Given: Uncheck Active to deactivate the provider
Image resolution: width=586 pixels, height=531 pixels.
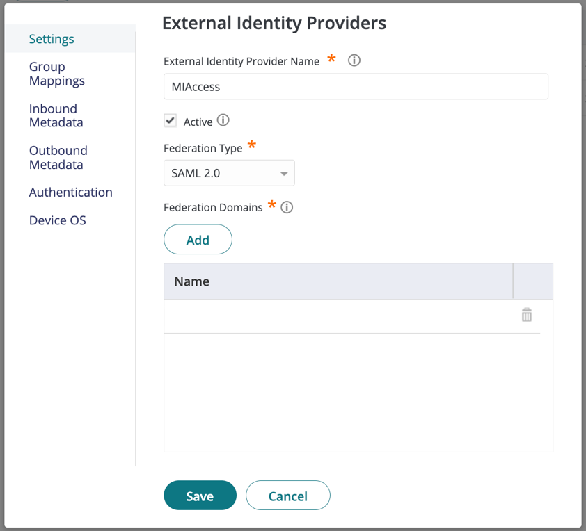Looking at the screenshot, I should pyautogui.click(x=171, y=120).
